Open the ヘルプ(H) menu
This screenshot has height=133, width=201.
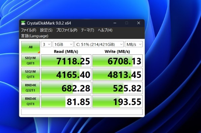click(x=105, y=30)
